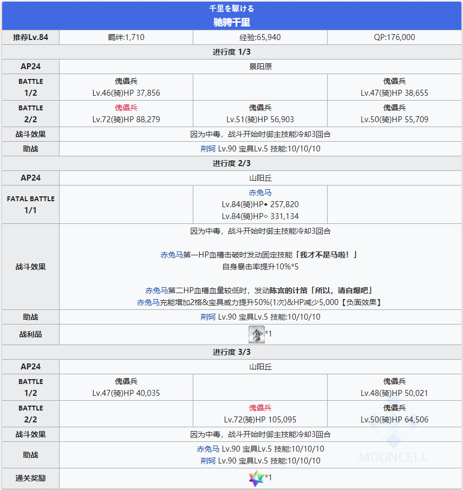Click the 战斗效果 label in 进行度 3/3
Screen dimensions: 463x490
pos(31,434)
